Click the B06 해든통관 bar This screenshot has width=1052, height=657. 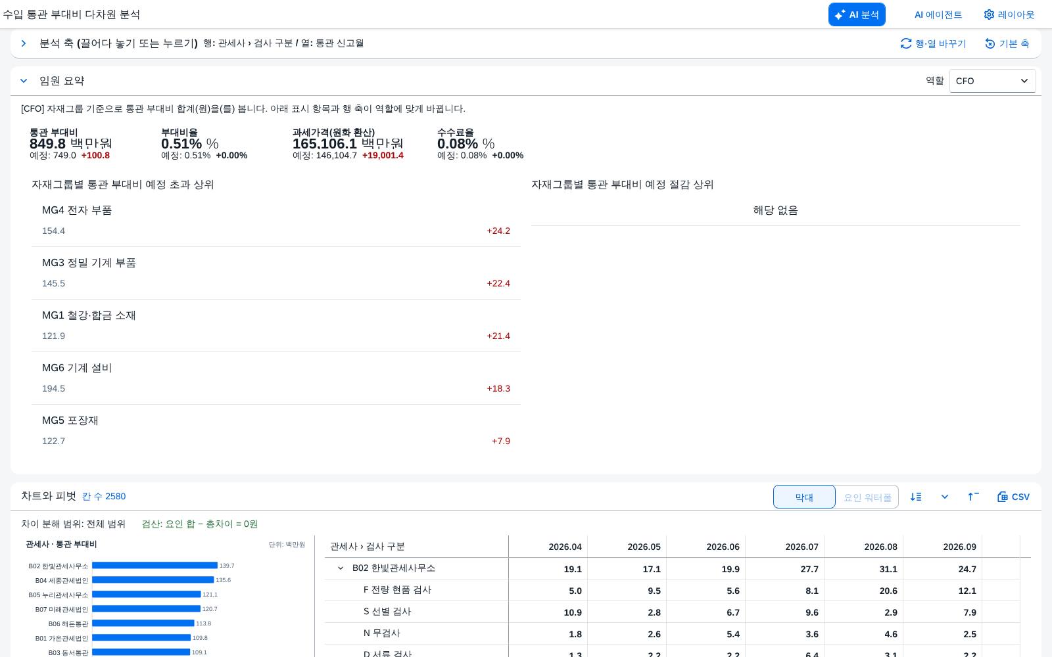143,623
